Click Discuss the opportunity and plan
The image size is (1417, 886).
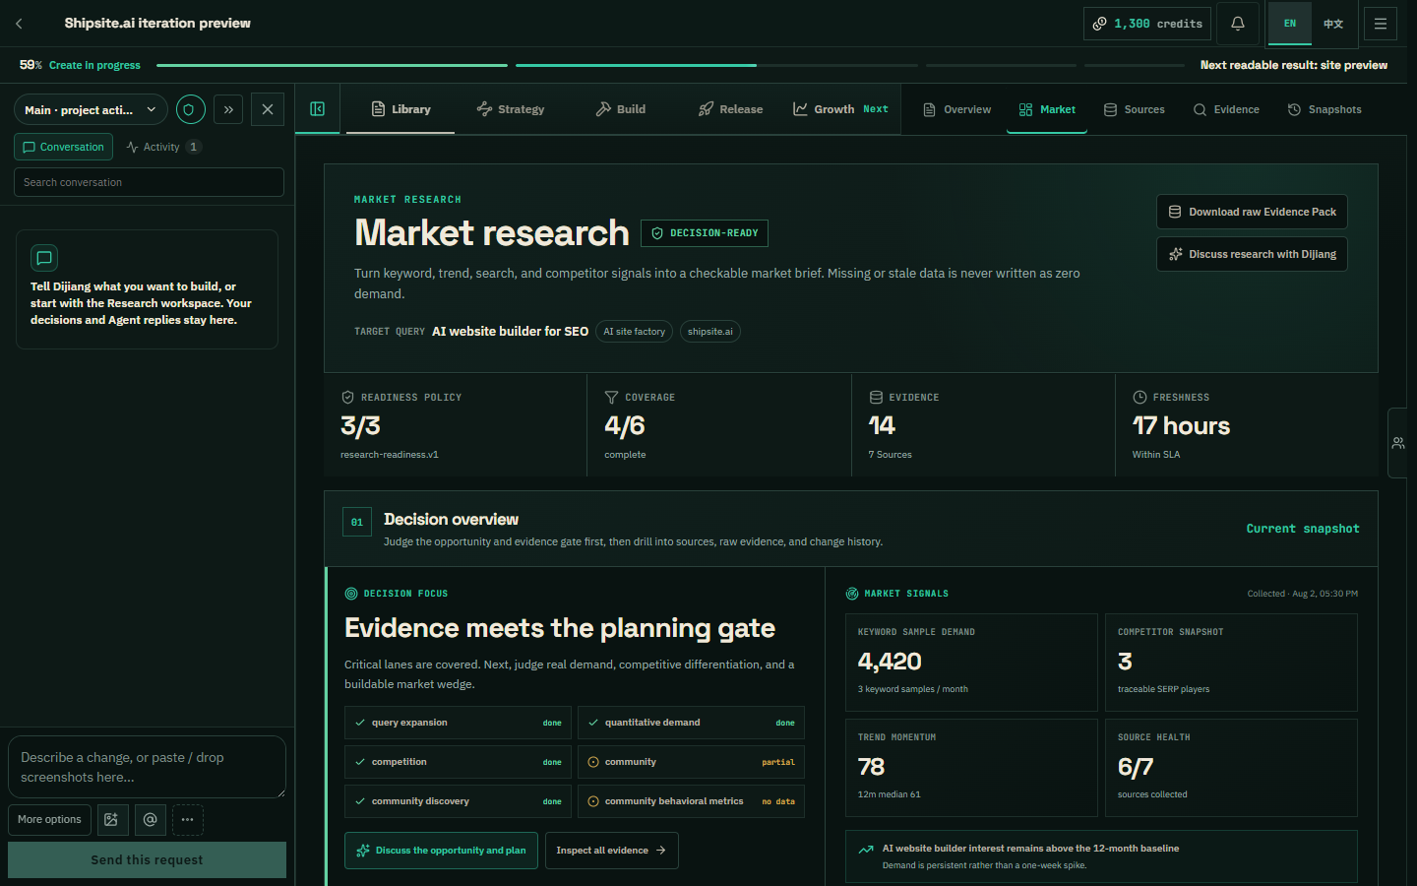pos(441,851)
